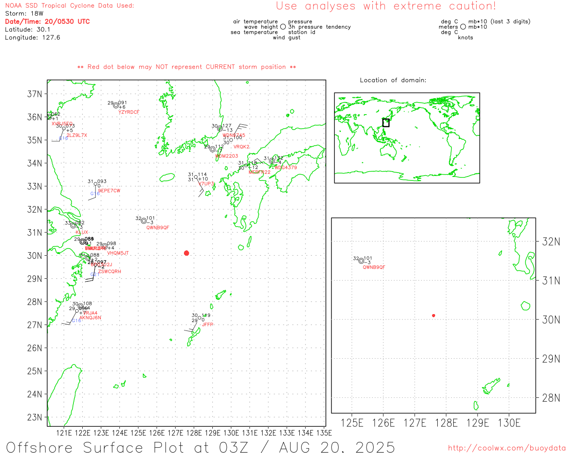566x453 pixels.
Task: Click the 'sea temperature' legend text
Action: tap(254, 32)
